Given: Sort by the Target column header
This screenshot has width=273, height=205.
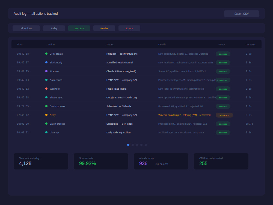Looking at the screenshot, I should coord(110,45).
